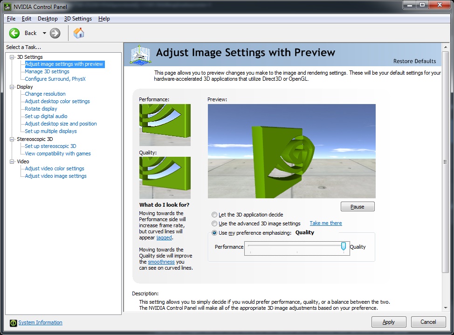The width and height of the screenshot is (454, 335).
Task: Click the Cancel button
Action: [428, 322]
